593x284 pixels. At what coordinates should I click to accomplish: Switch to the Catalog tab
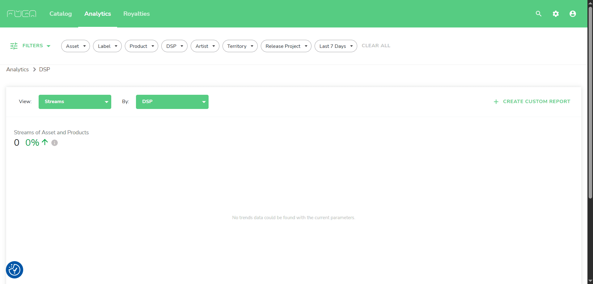tap(61, 14)
